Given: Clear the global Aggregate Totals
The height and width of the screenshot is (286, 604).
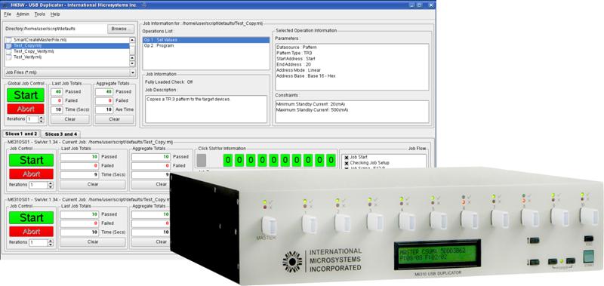Looking at the screenshot, I should coord(115,119).
